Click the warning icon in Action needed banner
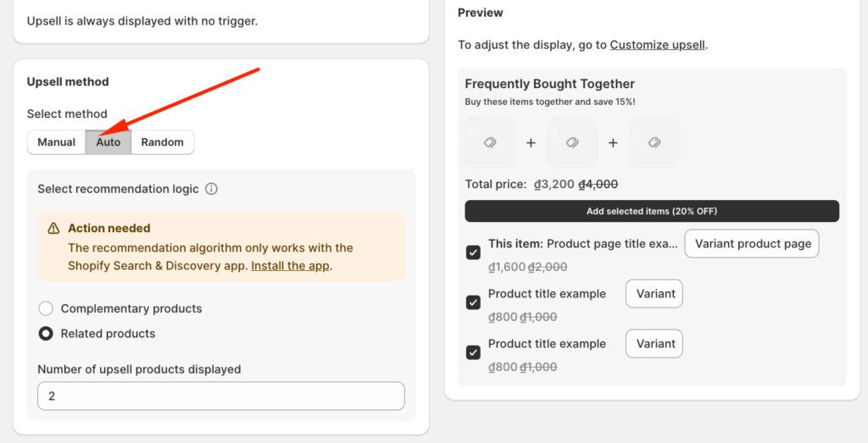 (53, 229)
